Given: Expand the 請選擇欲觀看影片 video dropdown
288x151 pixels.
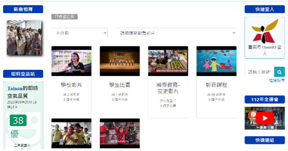Looking at the screenshot, I should click(x=176, y=33).
